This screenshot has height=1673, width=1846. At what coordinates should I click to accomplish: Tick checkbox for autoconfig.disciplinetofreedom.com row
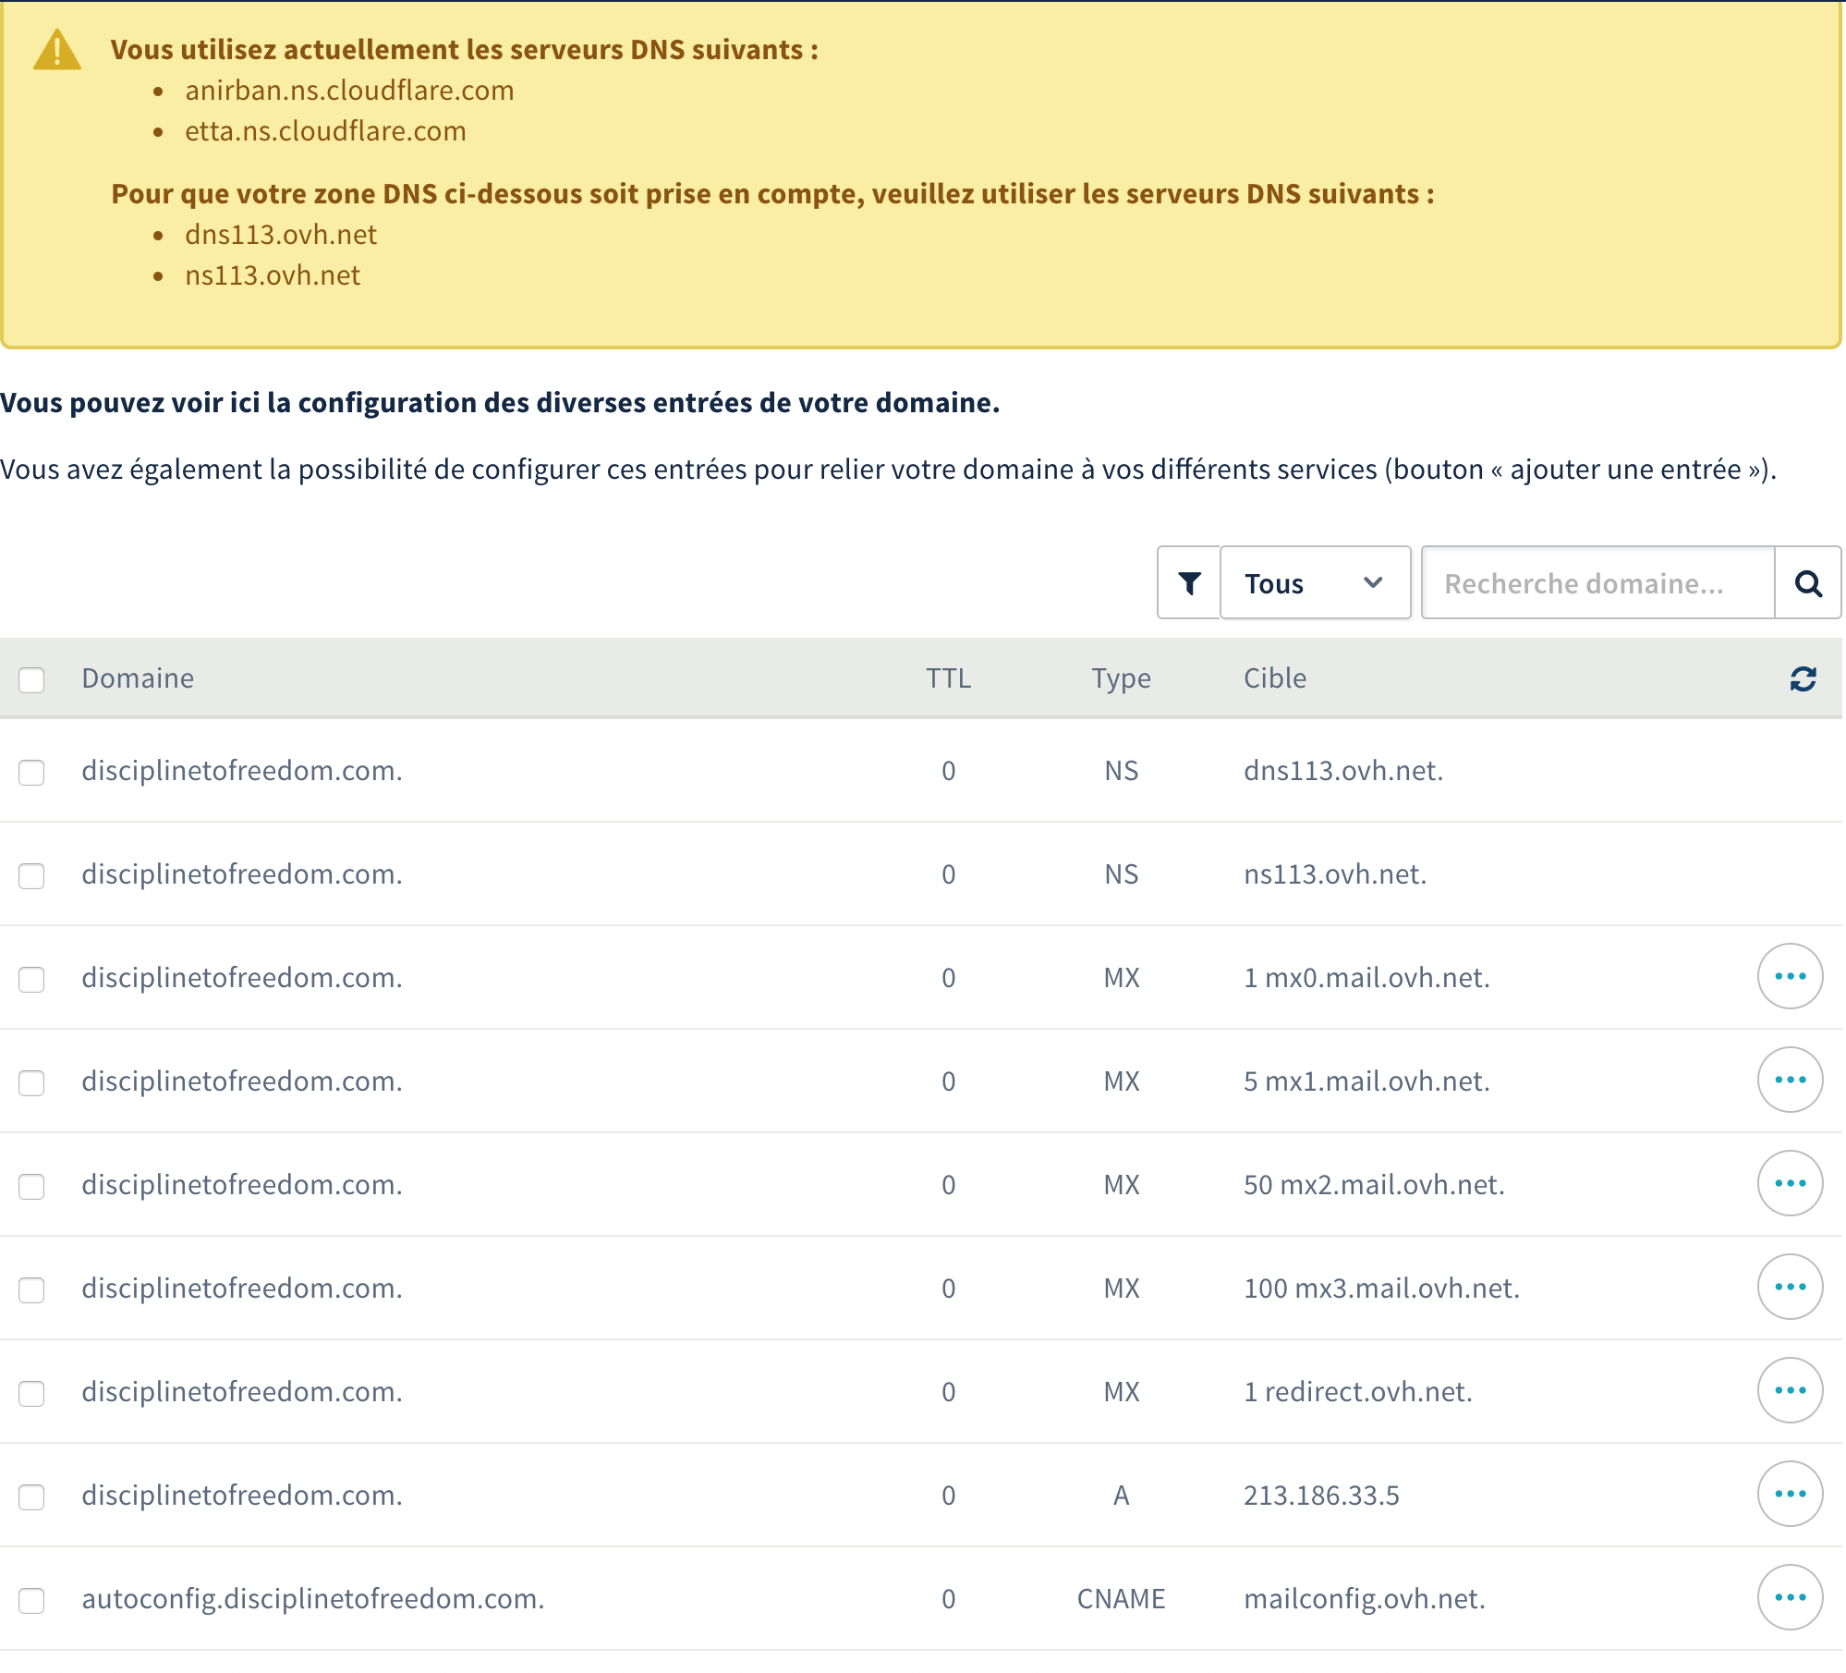point(32,1601)
